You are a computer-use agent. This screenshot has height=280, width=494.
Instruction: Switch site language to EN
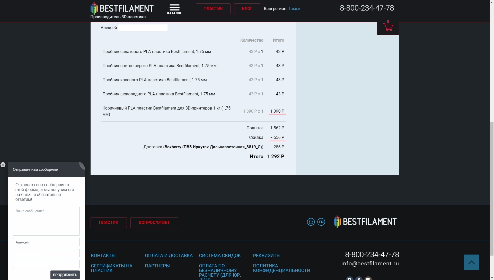tap(321, 222)
